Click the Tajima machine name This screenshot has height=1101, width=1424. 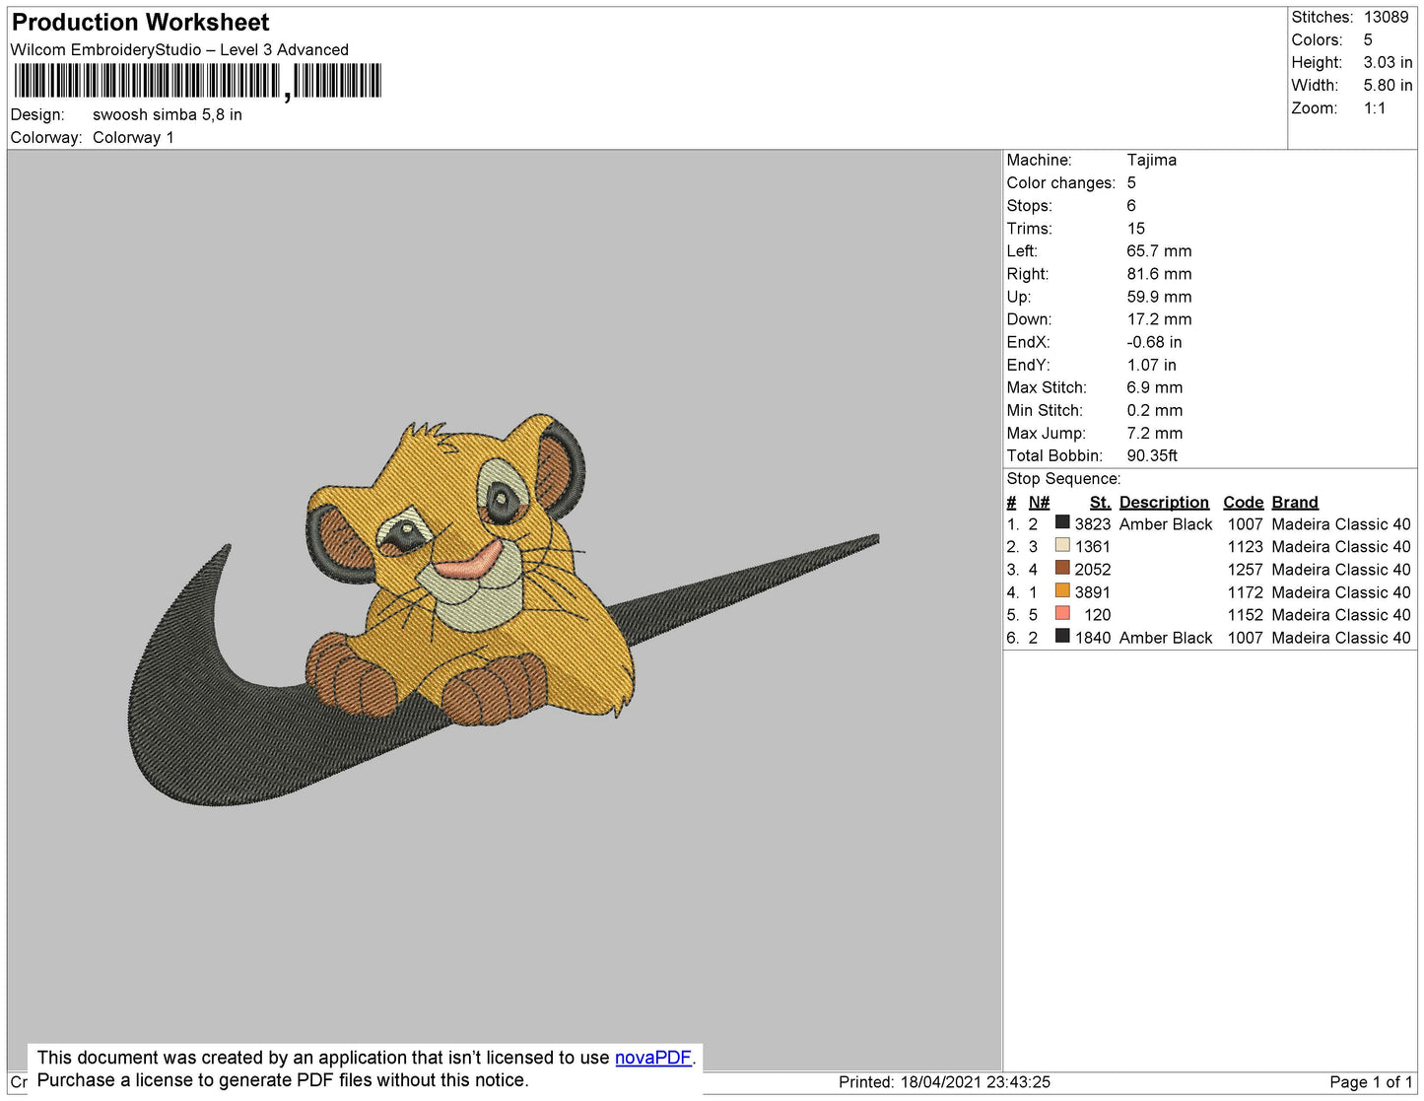pos(1151,160)
